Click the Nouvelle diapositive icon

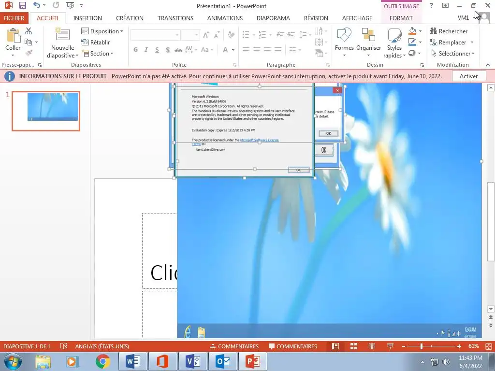(x=62, y=34)
